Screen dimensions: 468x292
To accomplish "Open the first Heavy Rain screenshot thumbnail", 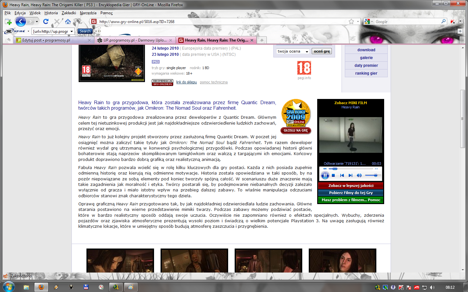I will (x=120, y=261).
